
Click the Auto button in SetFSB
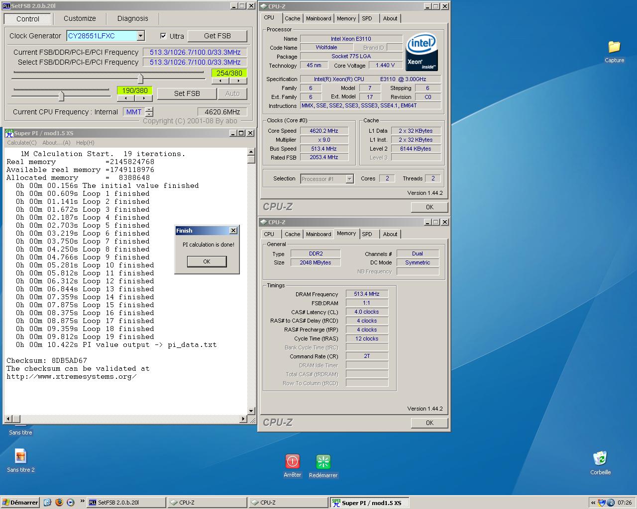(x=232, y=93)
